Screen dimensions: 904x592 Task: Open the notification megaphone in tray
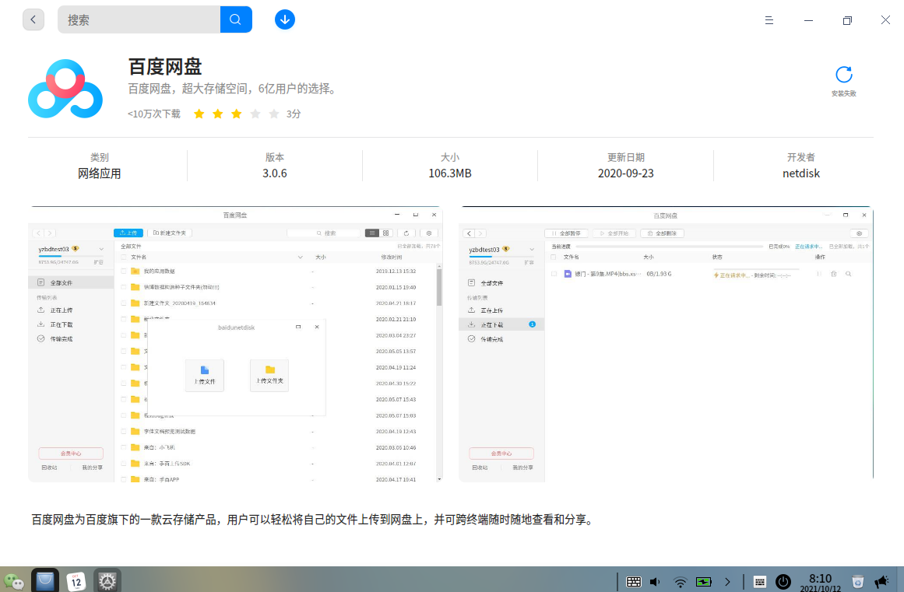tap(882, 581)
